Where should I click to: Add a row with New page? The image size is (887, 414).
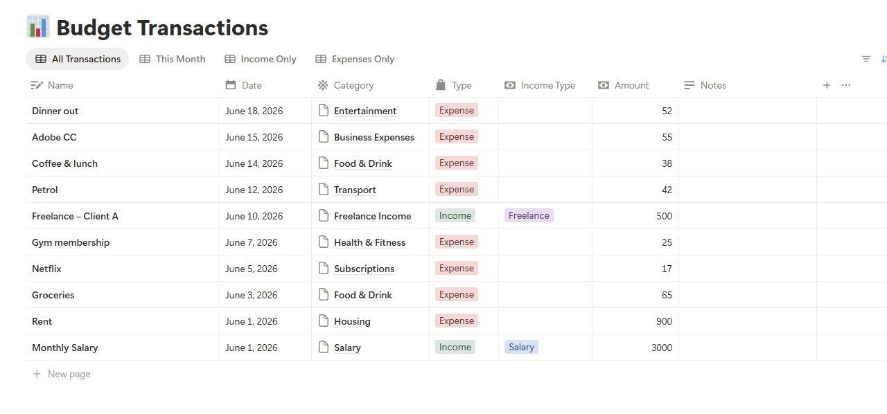click(x=62, y=374)
